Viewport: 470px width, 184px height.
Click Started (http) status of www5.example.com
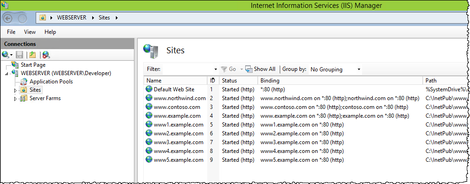(x=238, y=160)
